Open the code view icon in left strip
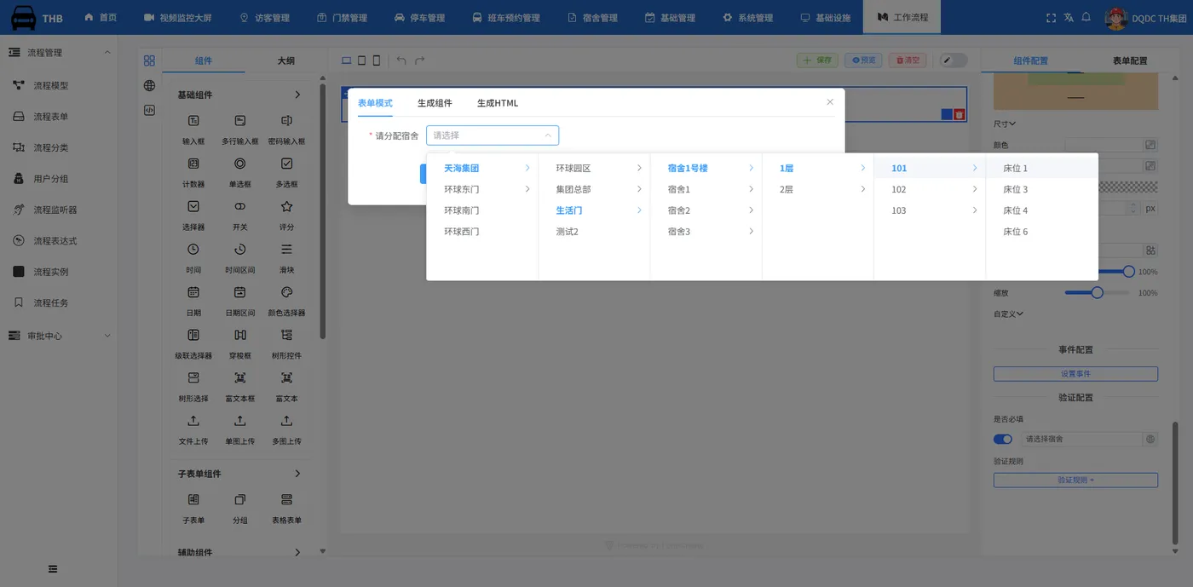This screenshot has height=587, width=1193. 149,110
